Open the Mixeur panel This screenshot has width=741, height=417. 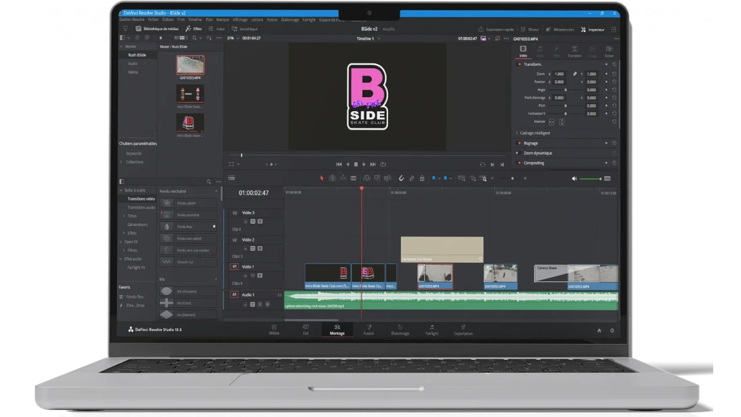530,30
